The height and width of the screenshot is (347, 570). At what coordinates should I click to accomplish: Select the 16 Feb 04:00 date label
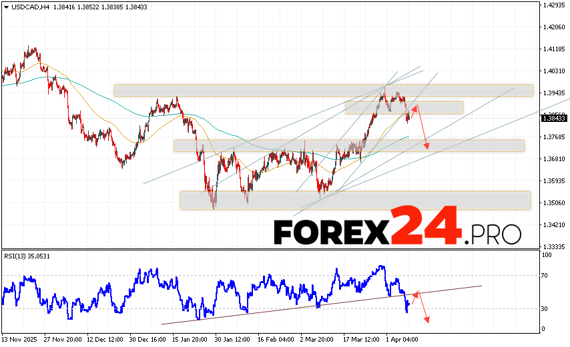(276, 340)
